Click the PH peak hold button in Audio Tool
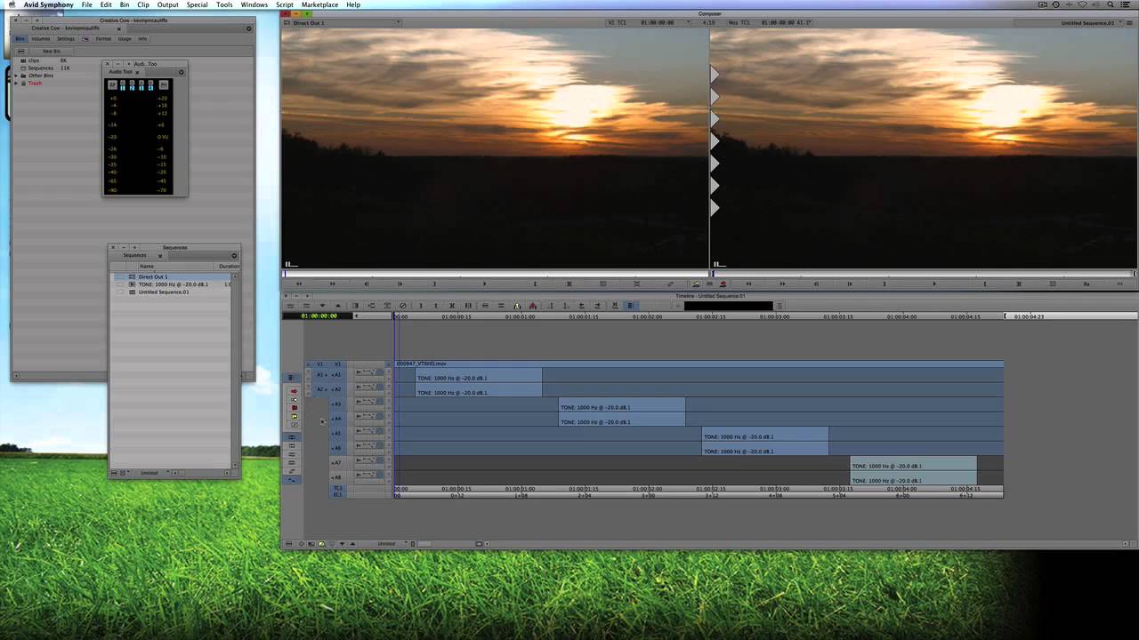Screen dimensions: 1139x640 click(x=164, y=85)
